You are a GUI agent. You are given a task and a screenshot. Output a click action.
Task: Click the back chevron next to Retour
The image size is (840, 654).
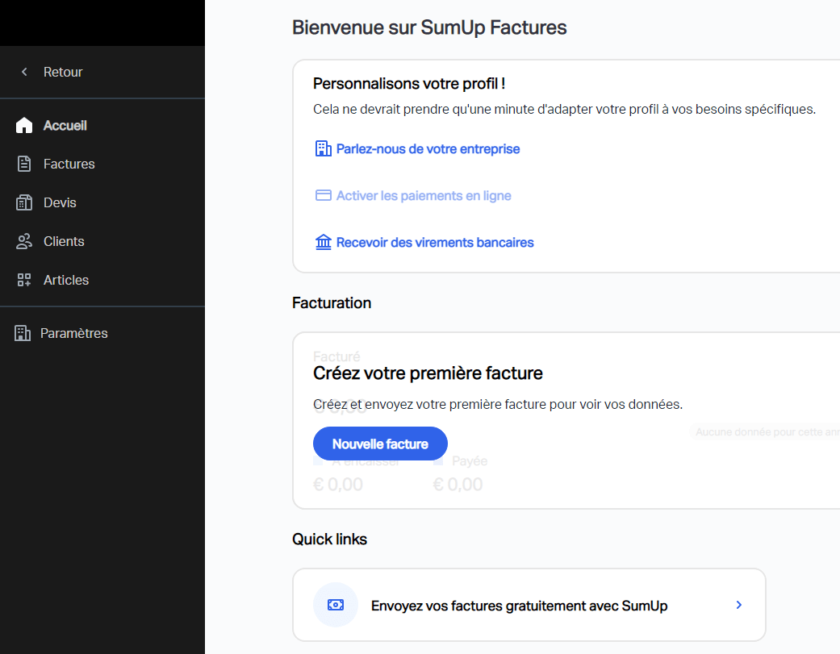coord(24,72)
